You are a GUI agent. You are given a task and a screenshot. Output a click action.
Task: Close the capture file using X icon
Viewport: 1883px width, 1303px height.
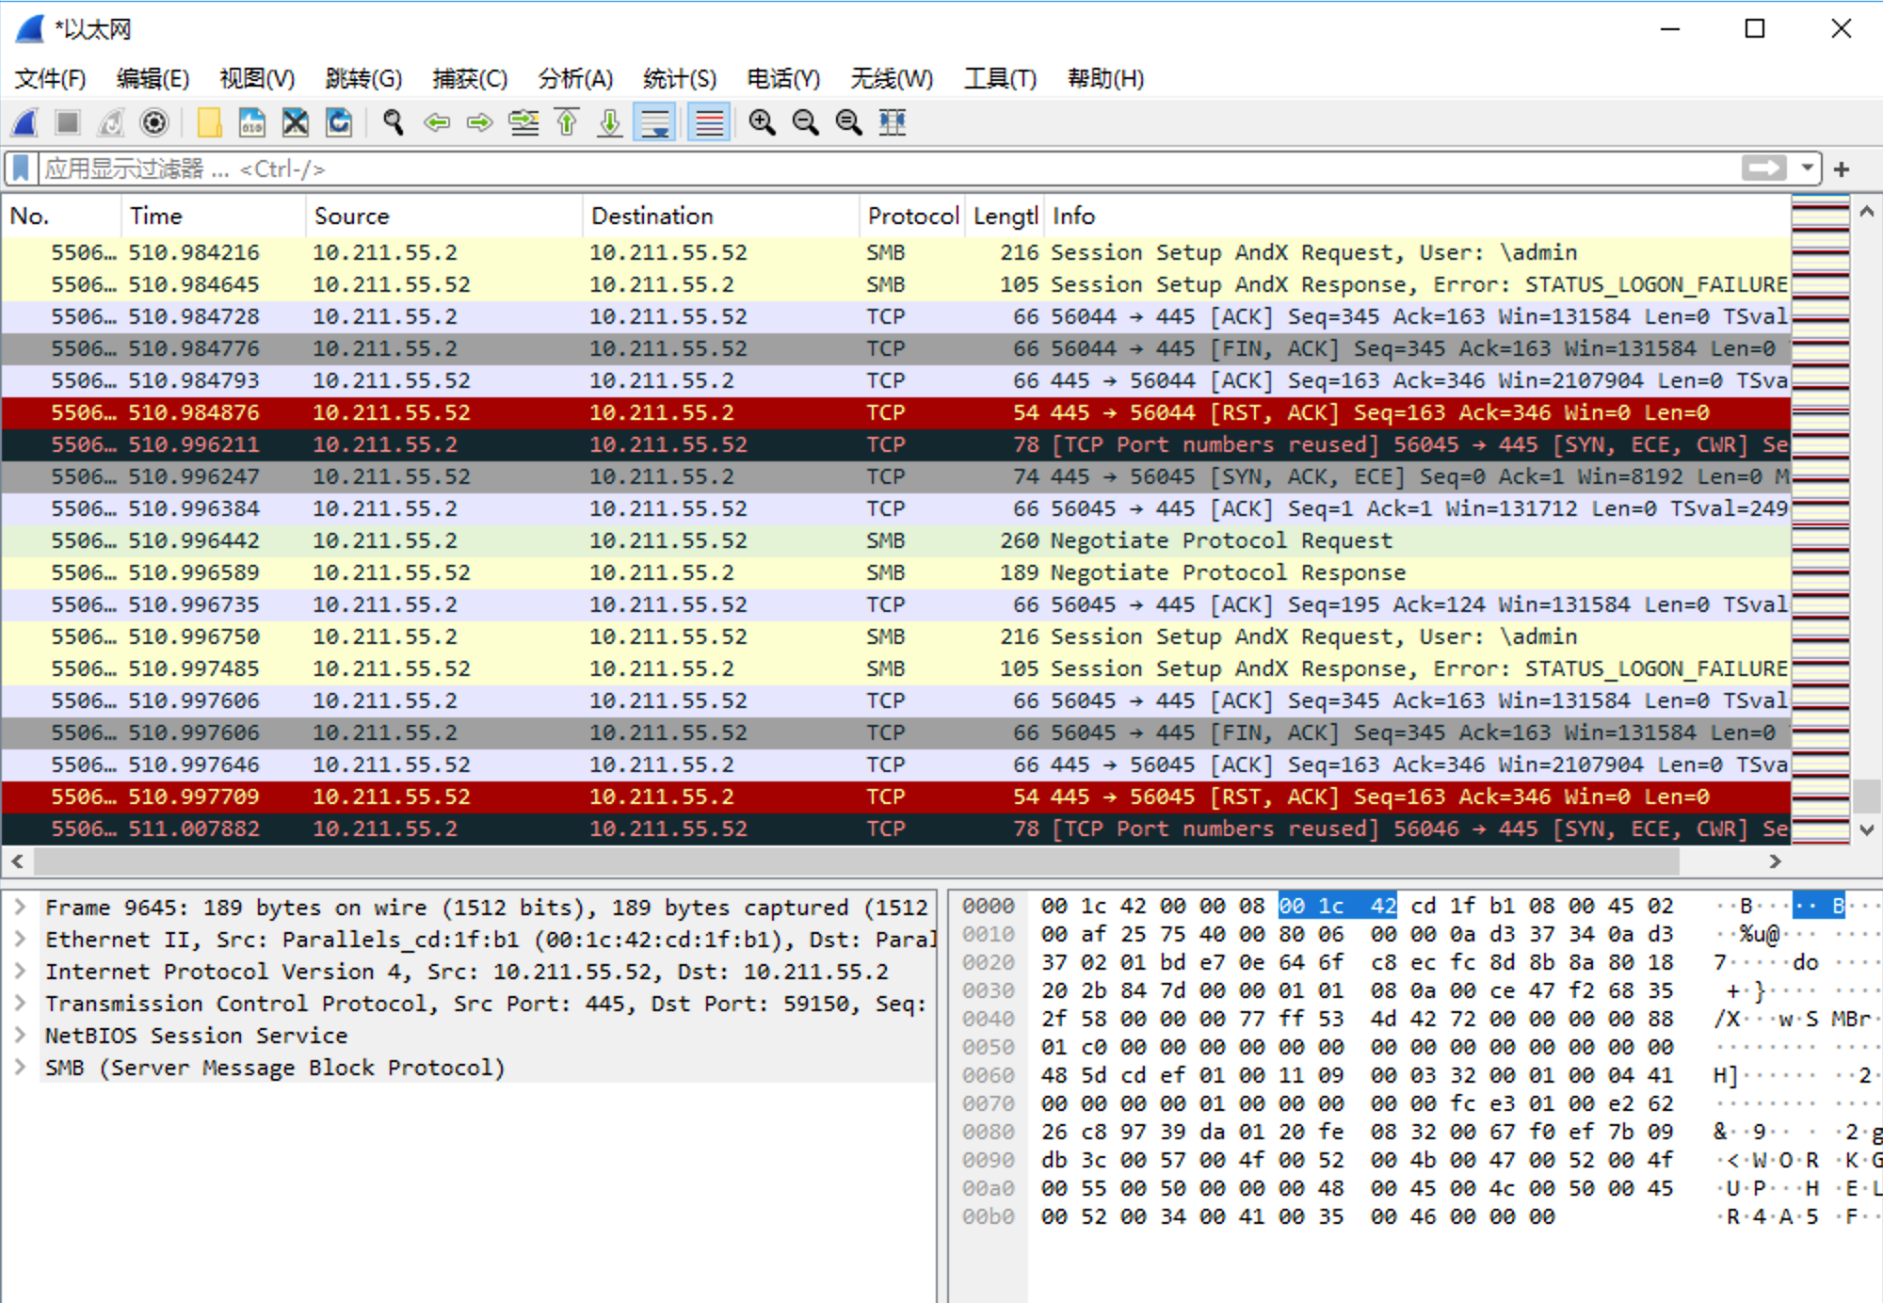tap(295, 123)
